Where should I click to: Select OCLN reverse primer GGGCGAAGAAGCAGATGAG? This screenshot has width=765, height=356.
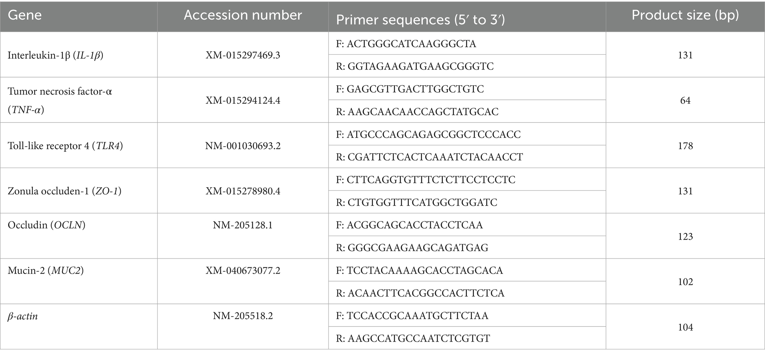coord(412,248)
